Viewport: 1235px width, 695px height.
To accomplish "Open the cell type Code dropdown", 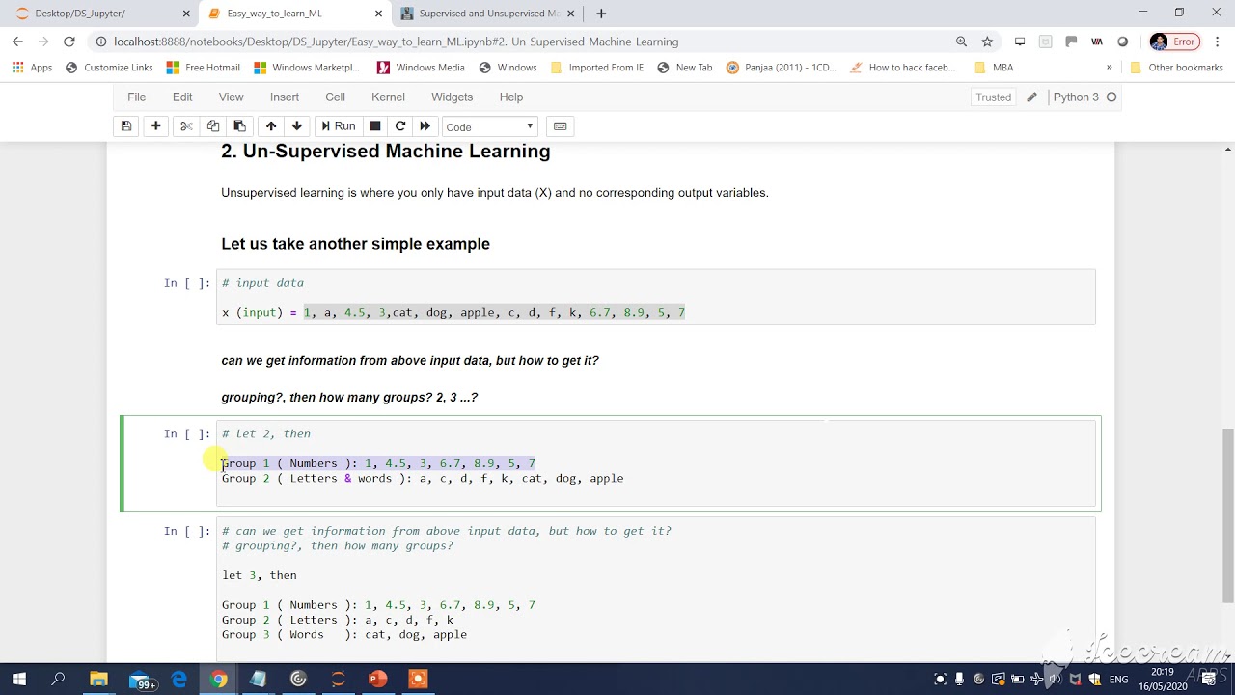I will pos(489,126).
